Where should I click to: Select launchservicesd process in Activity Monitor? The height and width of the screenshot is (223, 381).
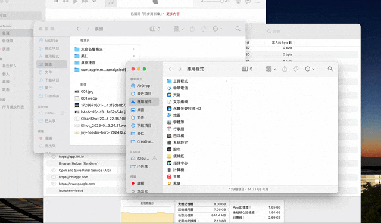pyautogui.click(x=71, y=191)
